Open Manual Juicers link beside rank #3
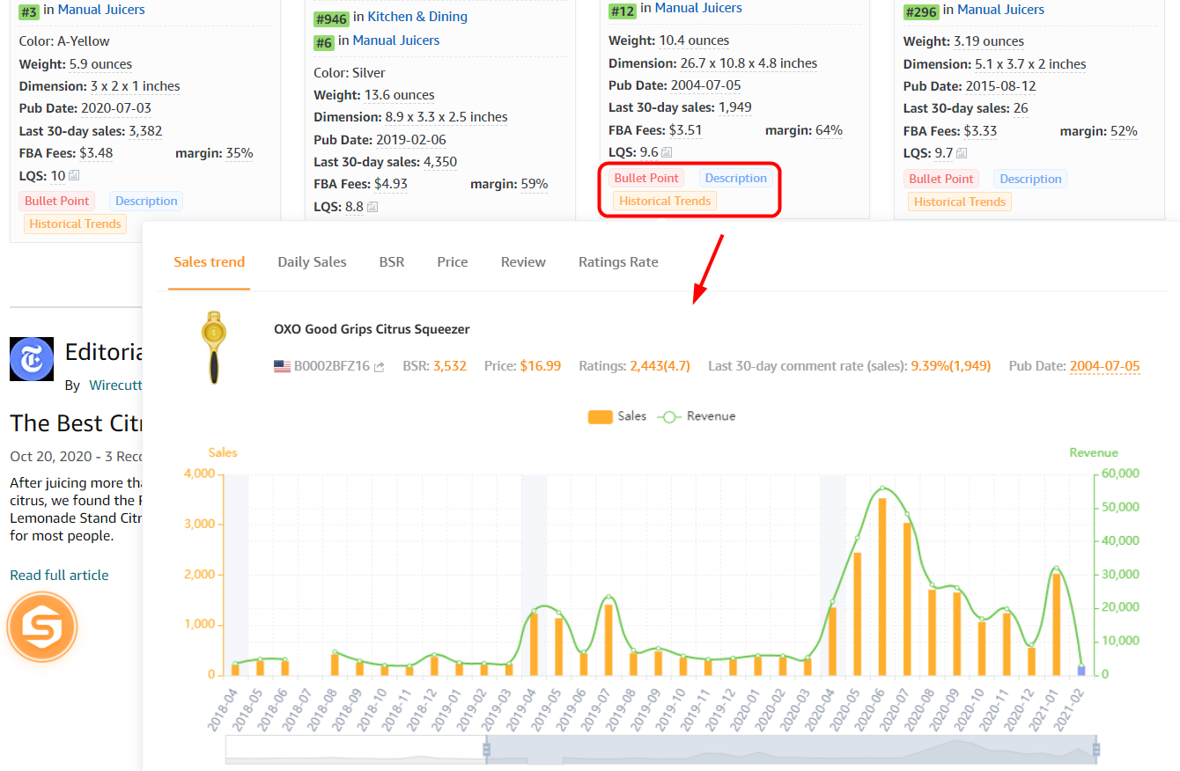 click(x=101, y=10)
